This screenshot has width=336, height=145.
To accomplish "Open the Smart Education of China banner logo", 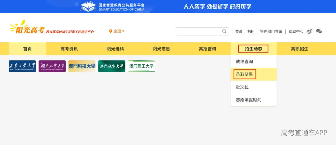I will tap(112, 7).
